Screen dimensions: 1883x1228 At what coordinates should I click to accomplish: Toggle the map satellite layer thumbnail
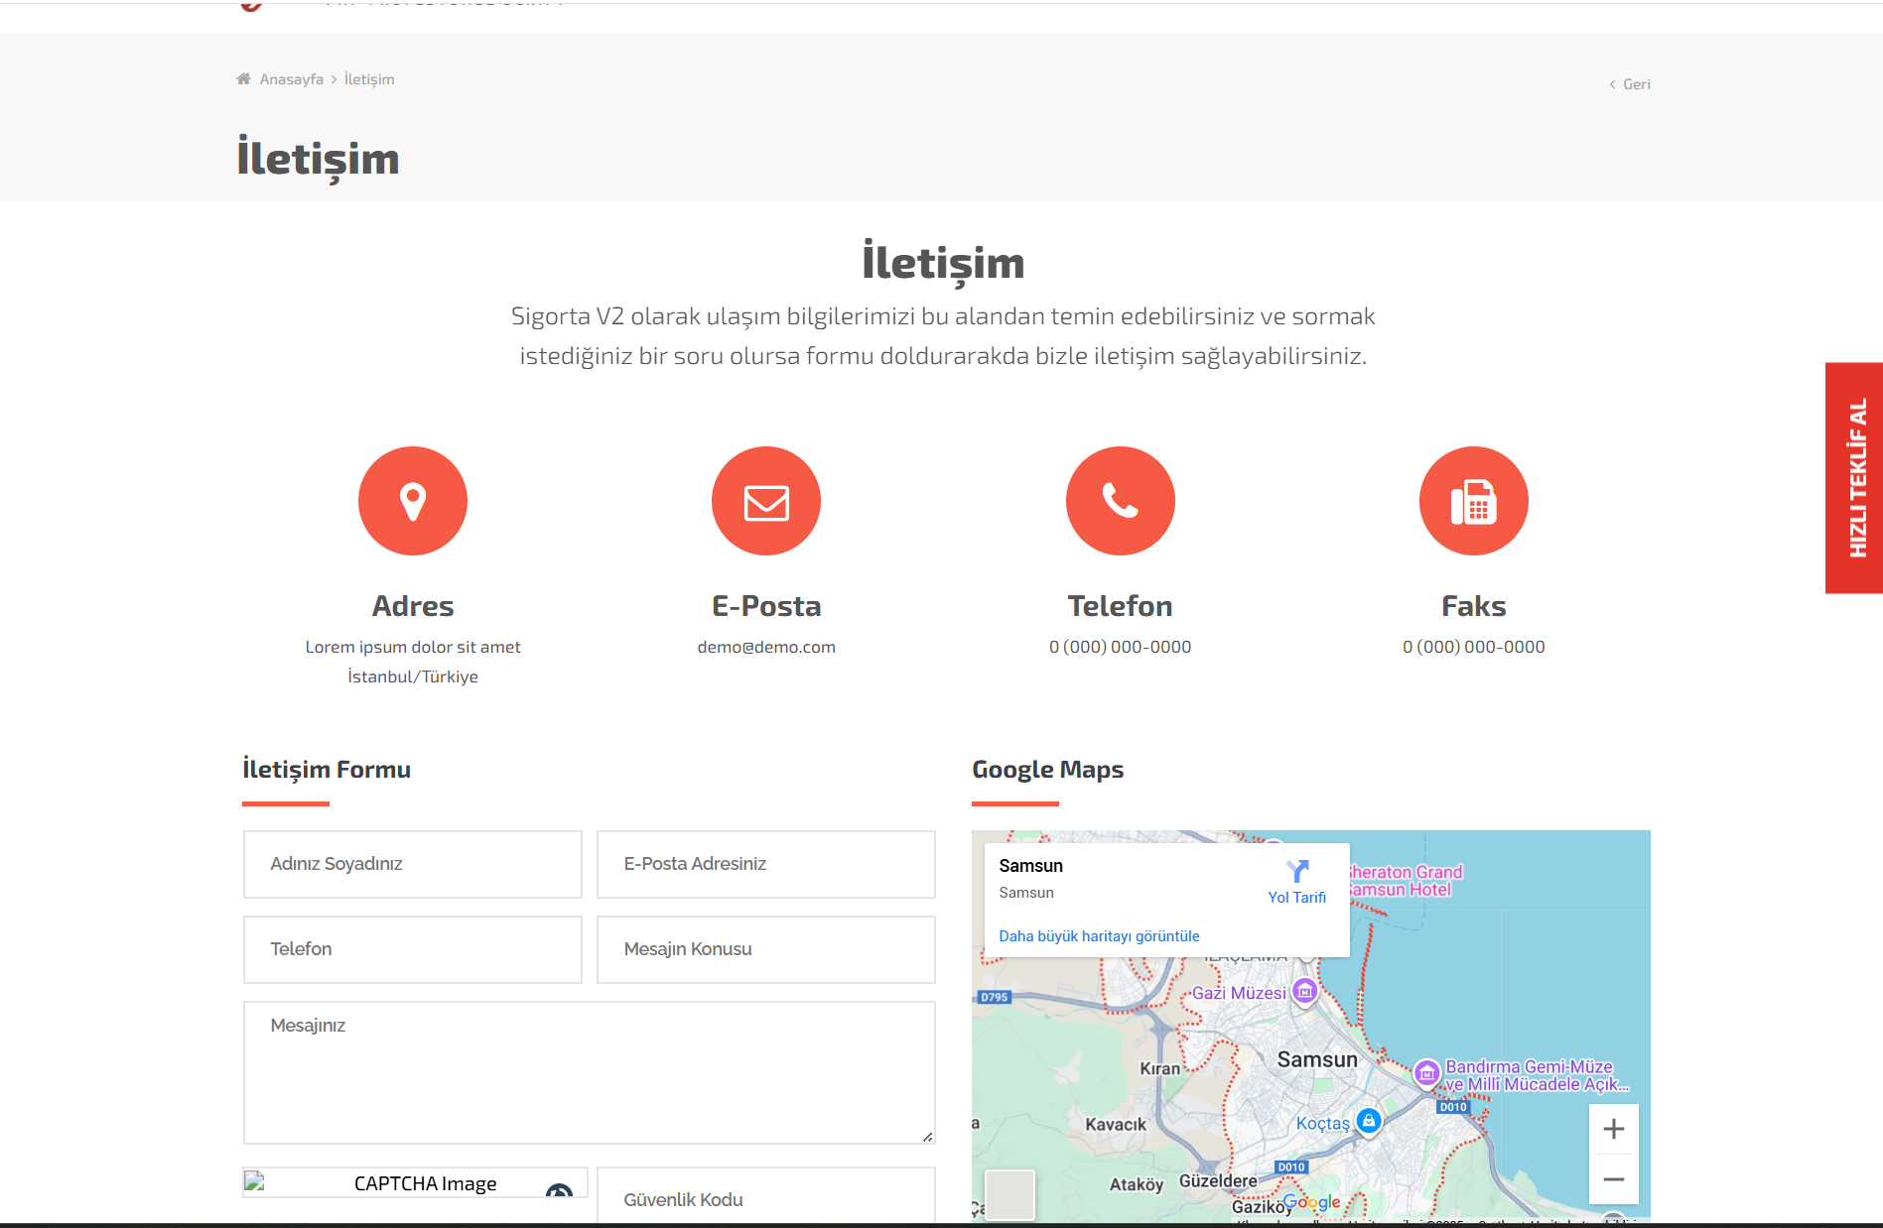point(1009,1194)
